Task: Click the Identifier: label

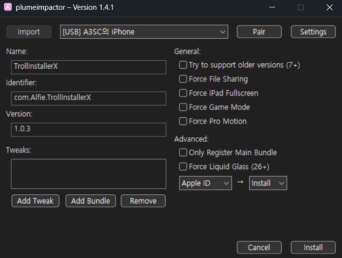Action: click(21, 83)
